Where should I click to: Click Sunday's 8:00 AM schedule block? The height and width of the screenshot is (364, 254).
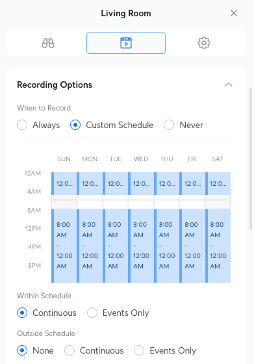click(64, 246)
